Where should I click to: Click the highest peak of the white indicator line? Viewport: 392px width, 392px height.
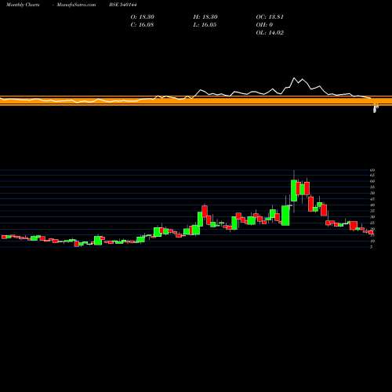[x=294, y=78]
